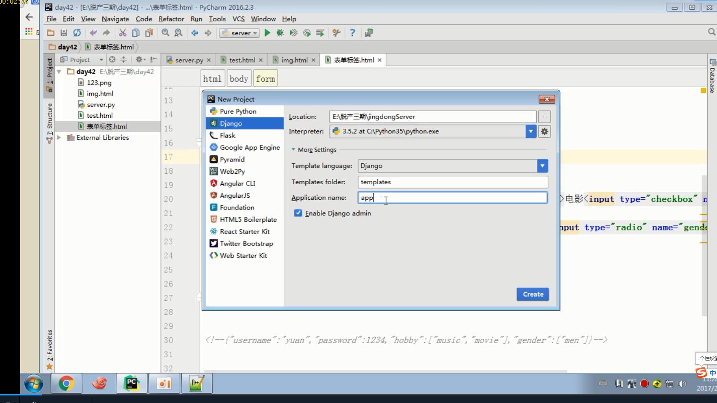Click the Help question mark icon
This screenshot has height=403, width=717.
click(x=352, y=33)
